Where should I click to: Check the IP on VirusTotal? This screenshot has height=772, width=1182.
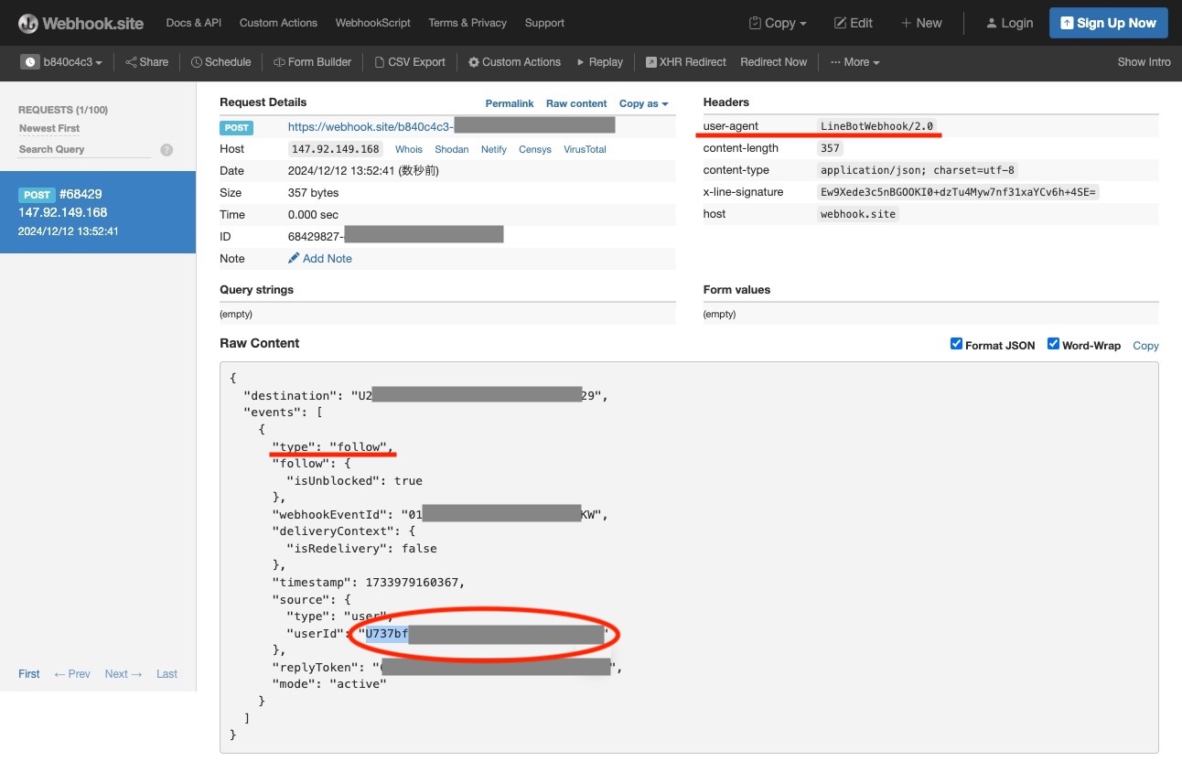coord(584,148)
